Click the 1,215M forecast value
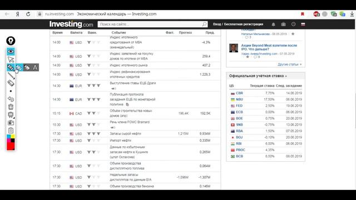 pos(183,133)
